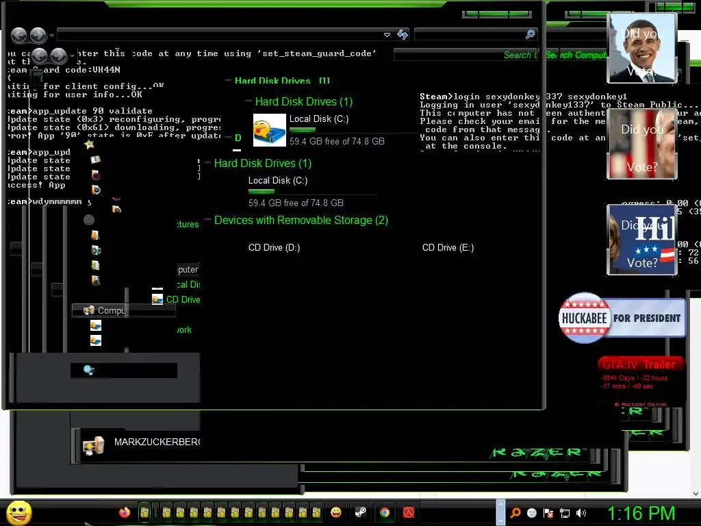Click the orange magnifier tray icon
This screenshot has width=701, height=526.
coord(515,513)
